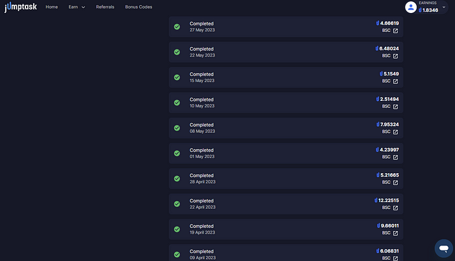The image size is (455, 261).
Task: Click the BSC label for 10 May 2023
Action: coord(386,106)
